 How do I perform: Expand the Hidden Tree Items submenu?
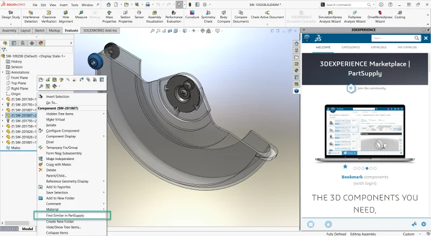(x=104, y=114)
